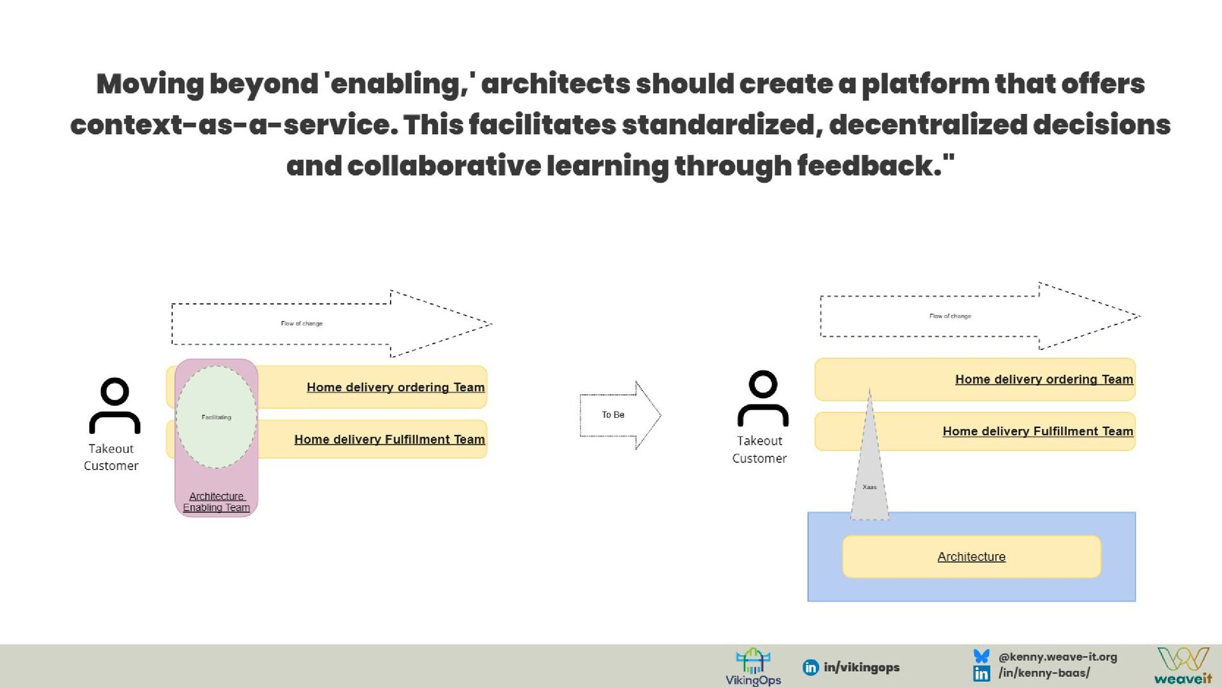Open the left Home delivery Fulfillment Team link

[x=389, y=440]
